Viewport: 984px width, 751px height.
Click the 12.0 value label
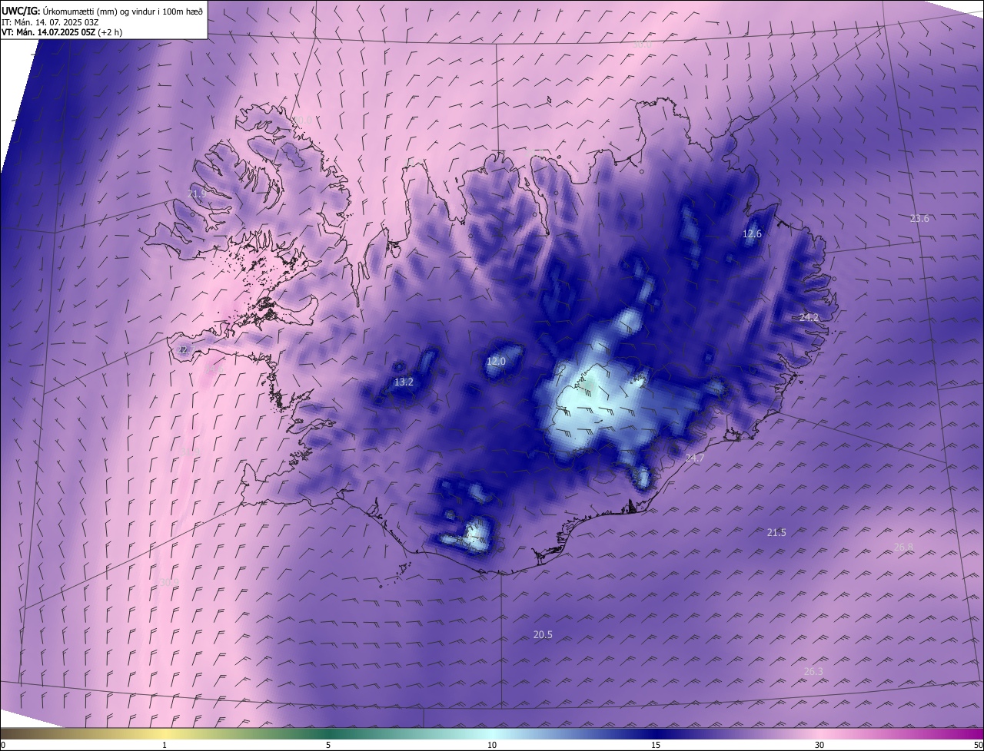click(497, 362)
